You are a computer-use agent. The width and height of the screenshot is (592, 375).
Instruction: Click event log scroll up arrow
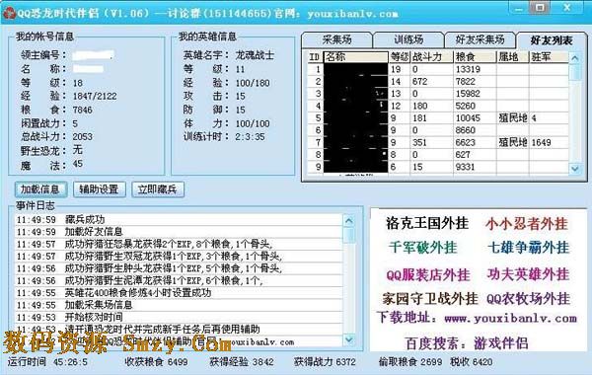349,221
